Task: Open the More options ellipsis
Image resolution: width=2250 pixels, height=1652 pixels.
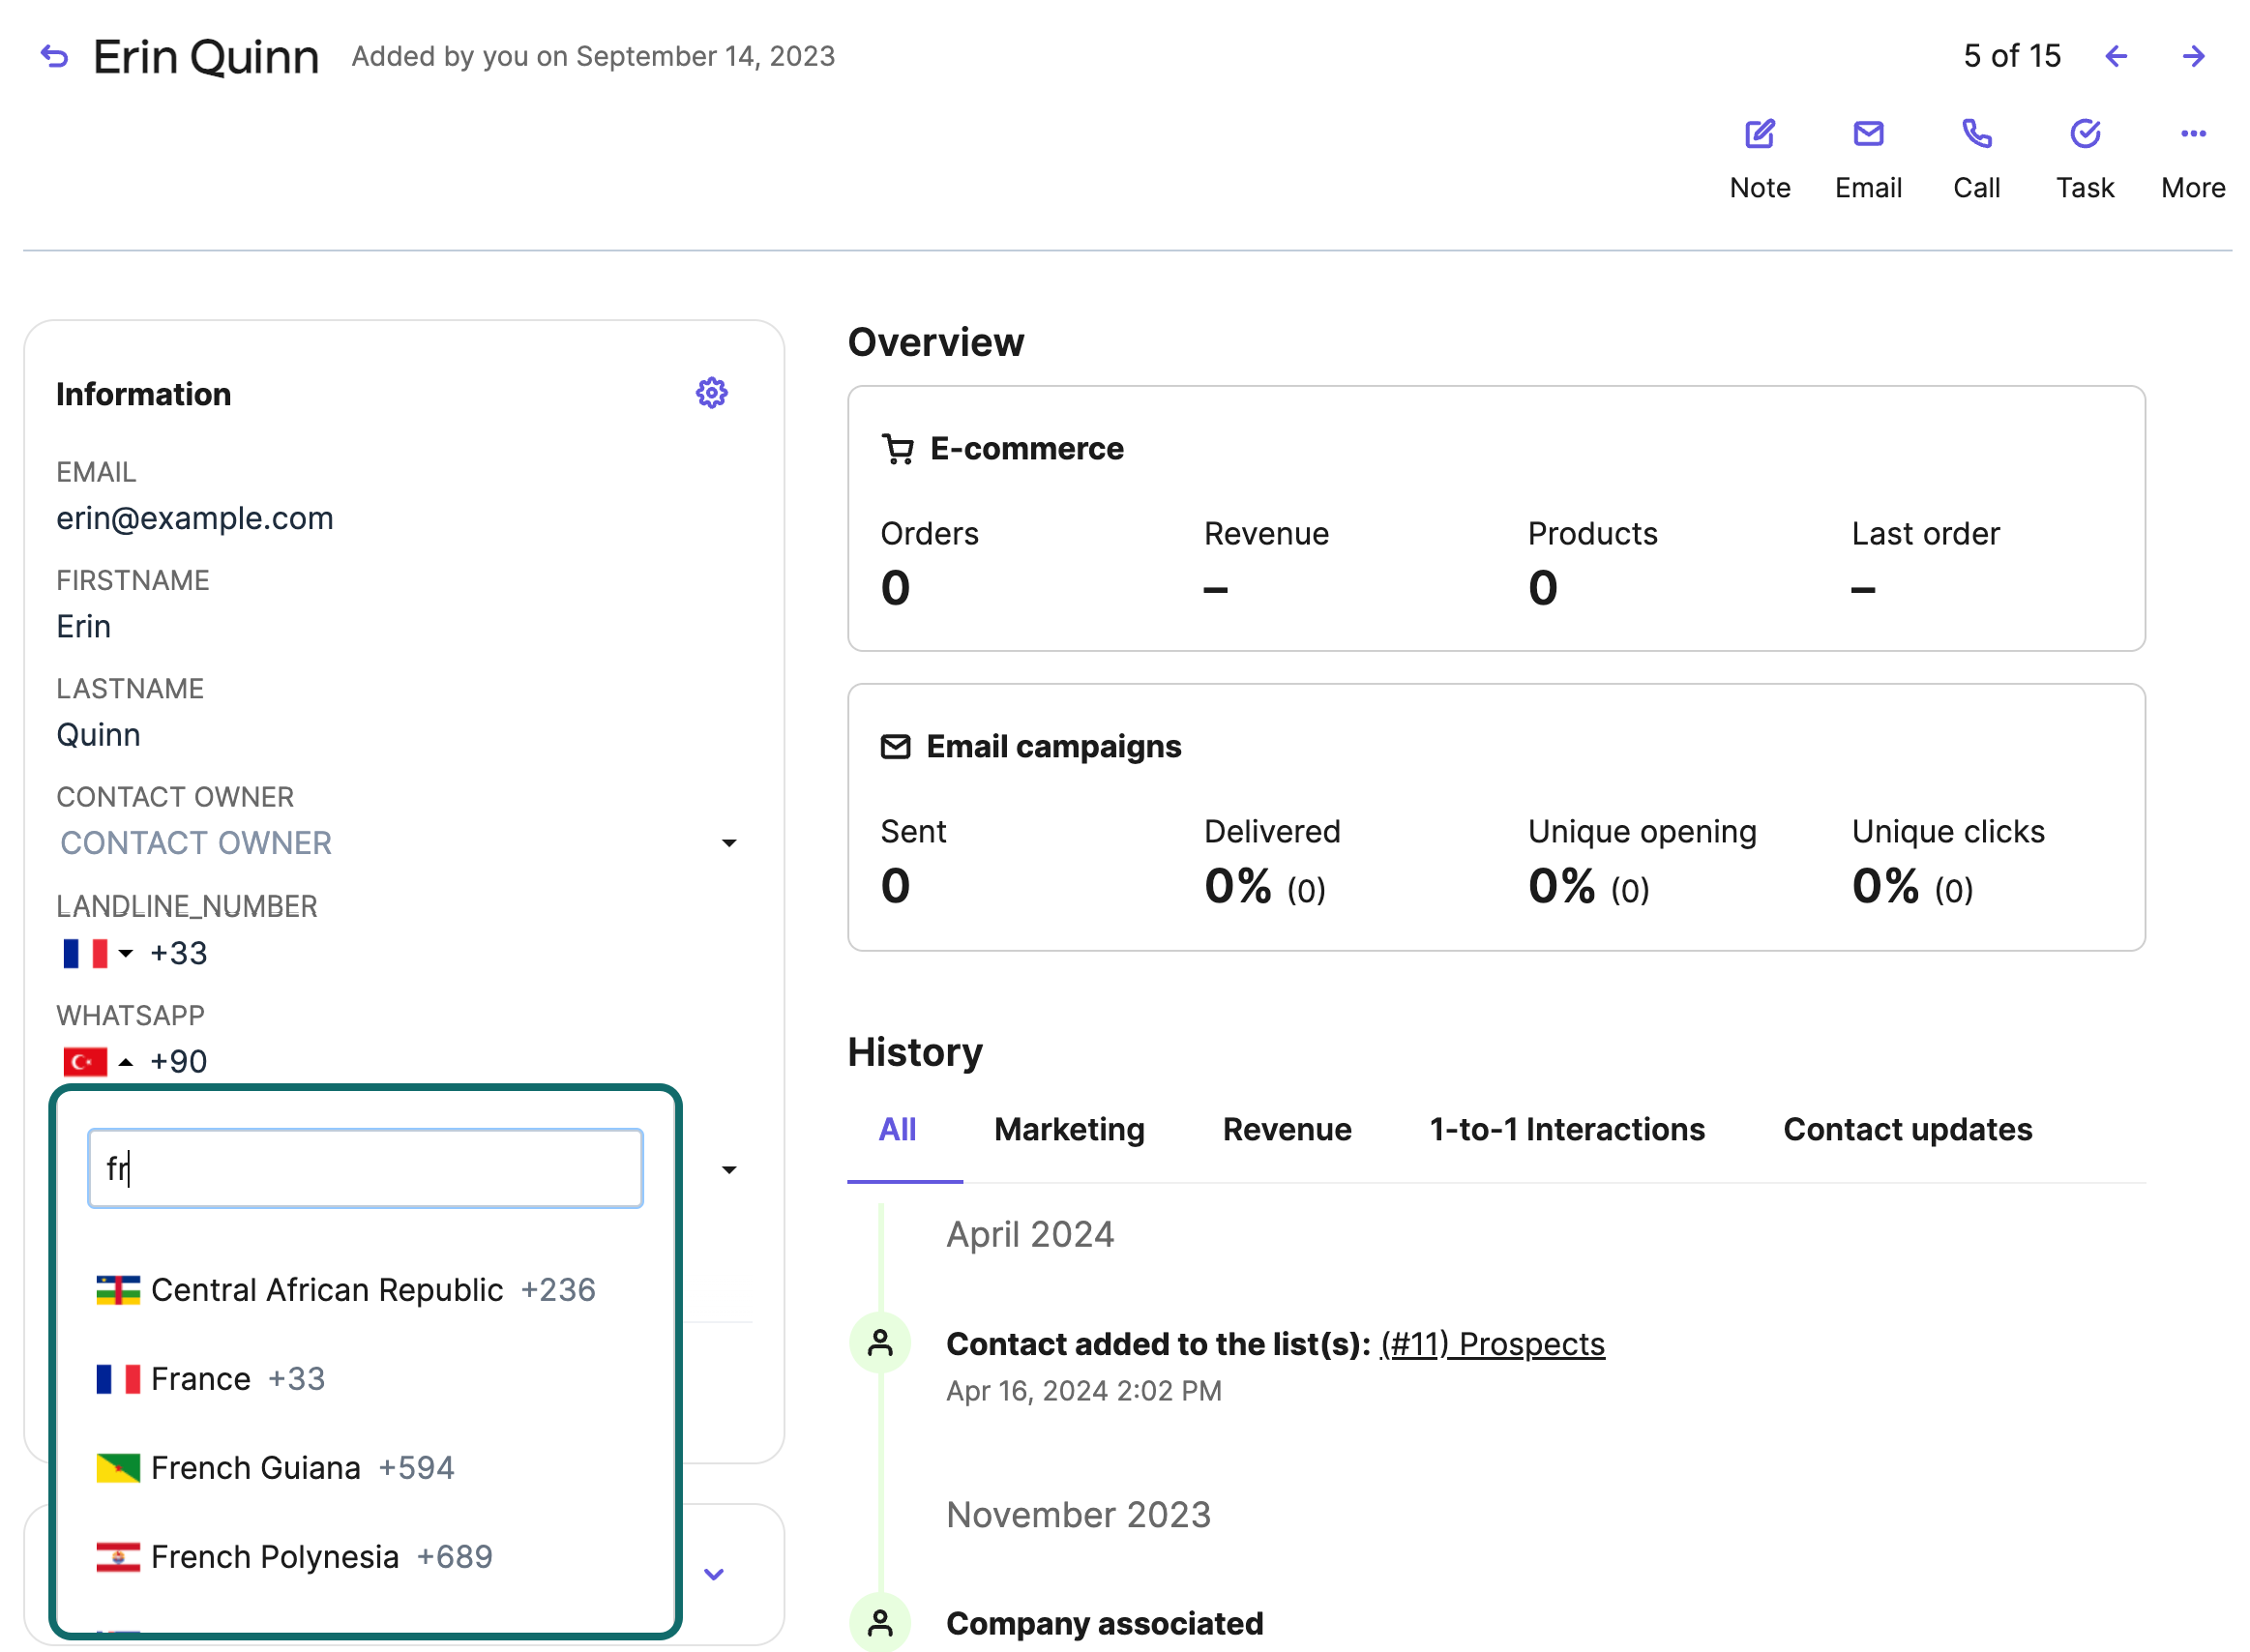Action: (2192, 134)
